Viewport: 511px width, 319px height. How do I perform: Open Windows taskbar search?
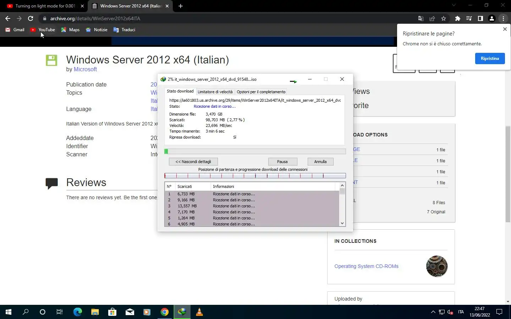coord(26,312)
